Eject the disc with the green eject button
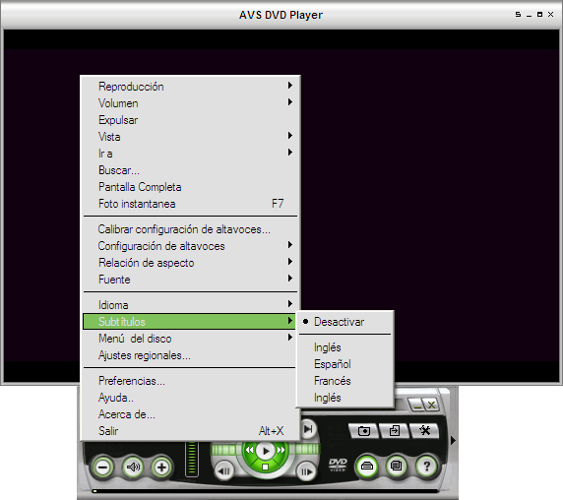Screen dimensions: 563x500 click(x=366, y=467)
